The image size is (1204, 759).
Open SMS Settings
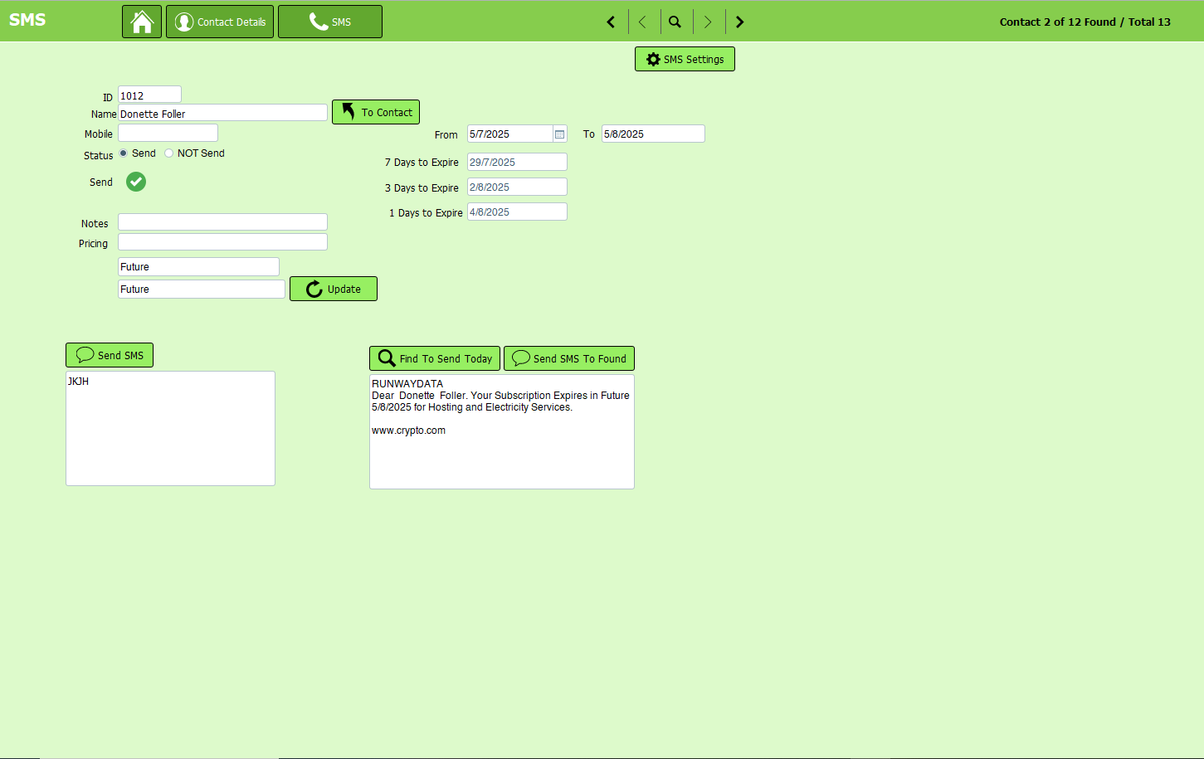coord(685,59)
